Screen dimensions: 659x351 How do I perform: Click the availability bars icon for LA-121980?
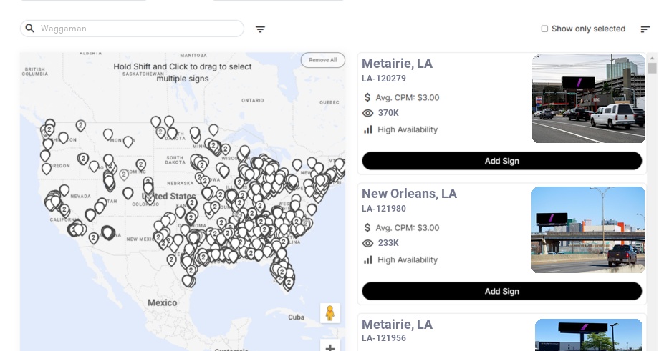pos(368,259)
